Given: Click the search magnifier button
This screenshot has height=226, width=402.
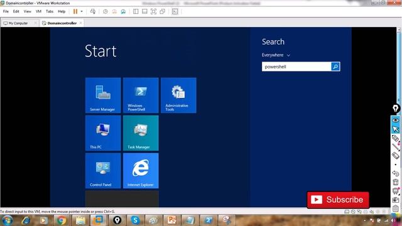Looking at the screenshot, I should tap(335, 67).
